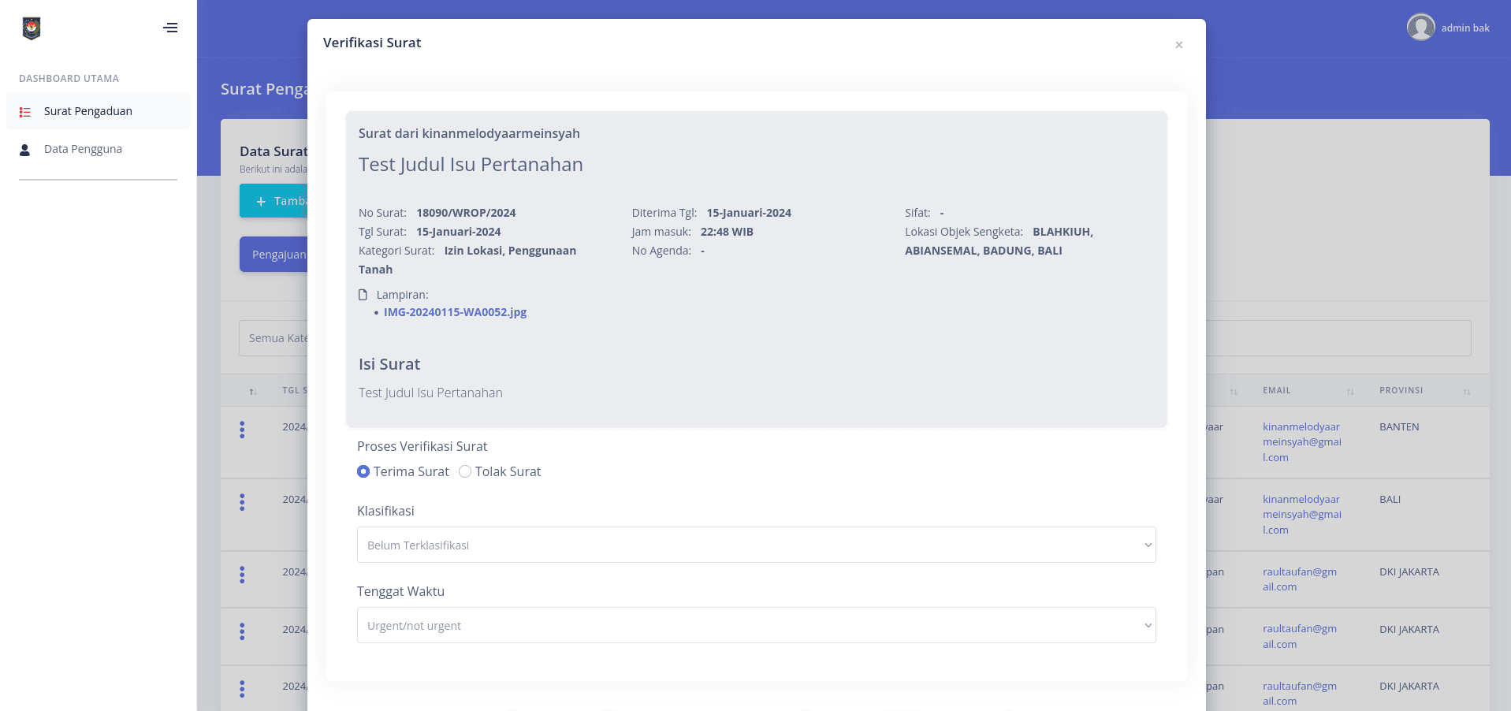The height and width of the screenshot is (711, 1511).
Task: Select the Tolak Surat radio button
Action: [x=465, y=471]
